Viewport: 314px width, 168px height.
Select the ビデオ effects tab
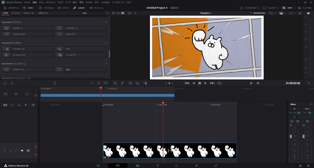[5, 13]
